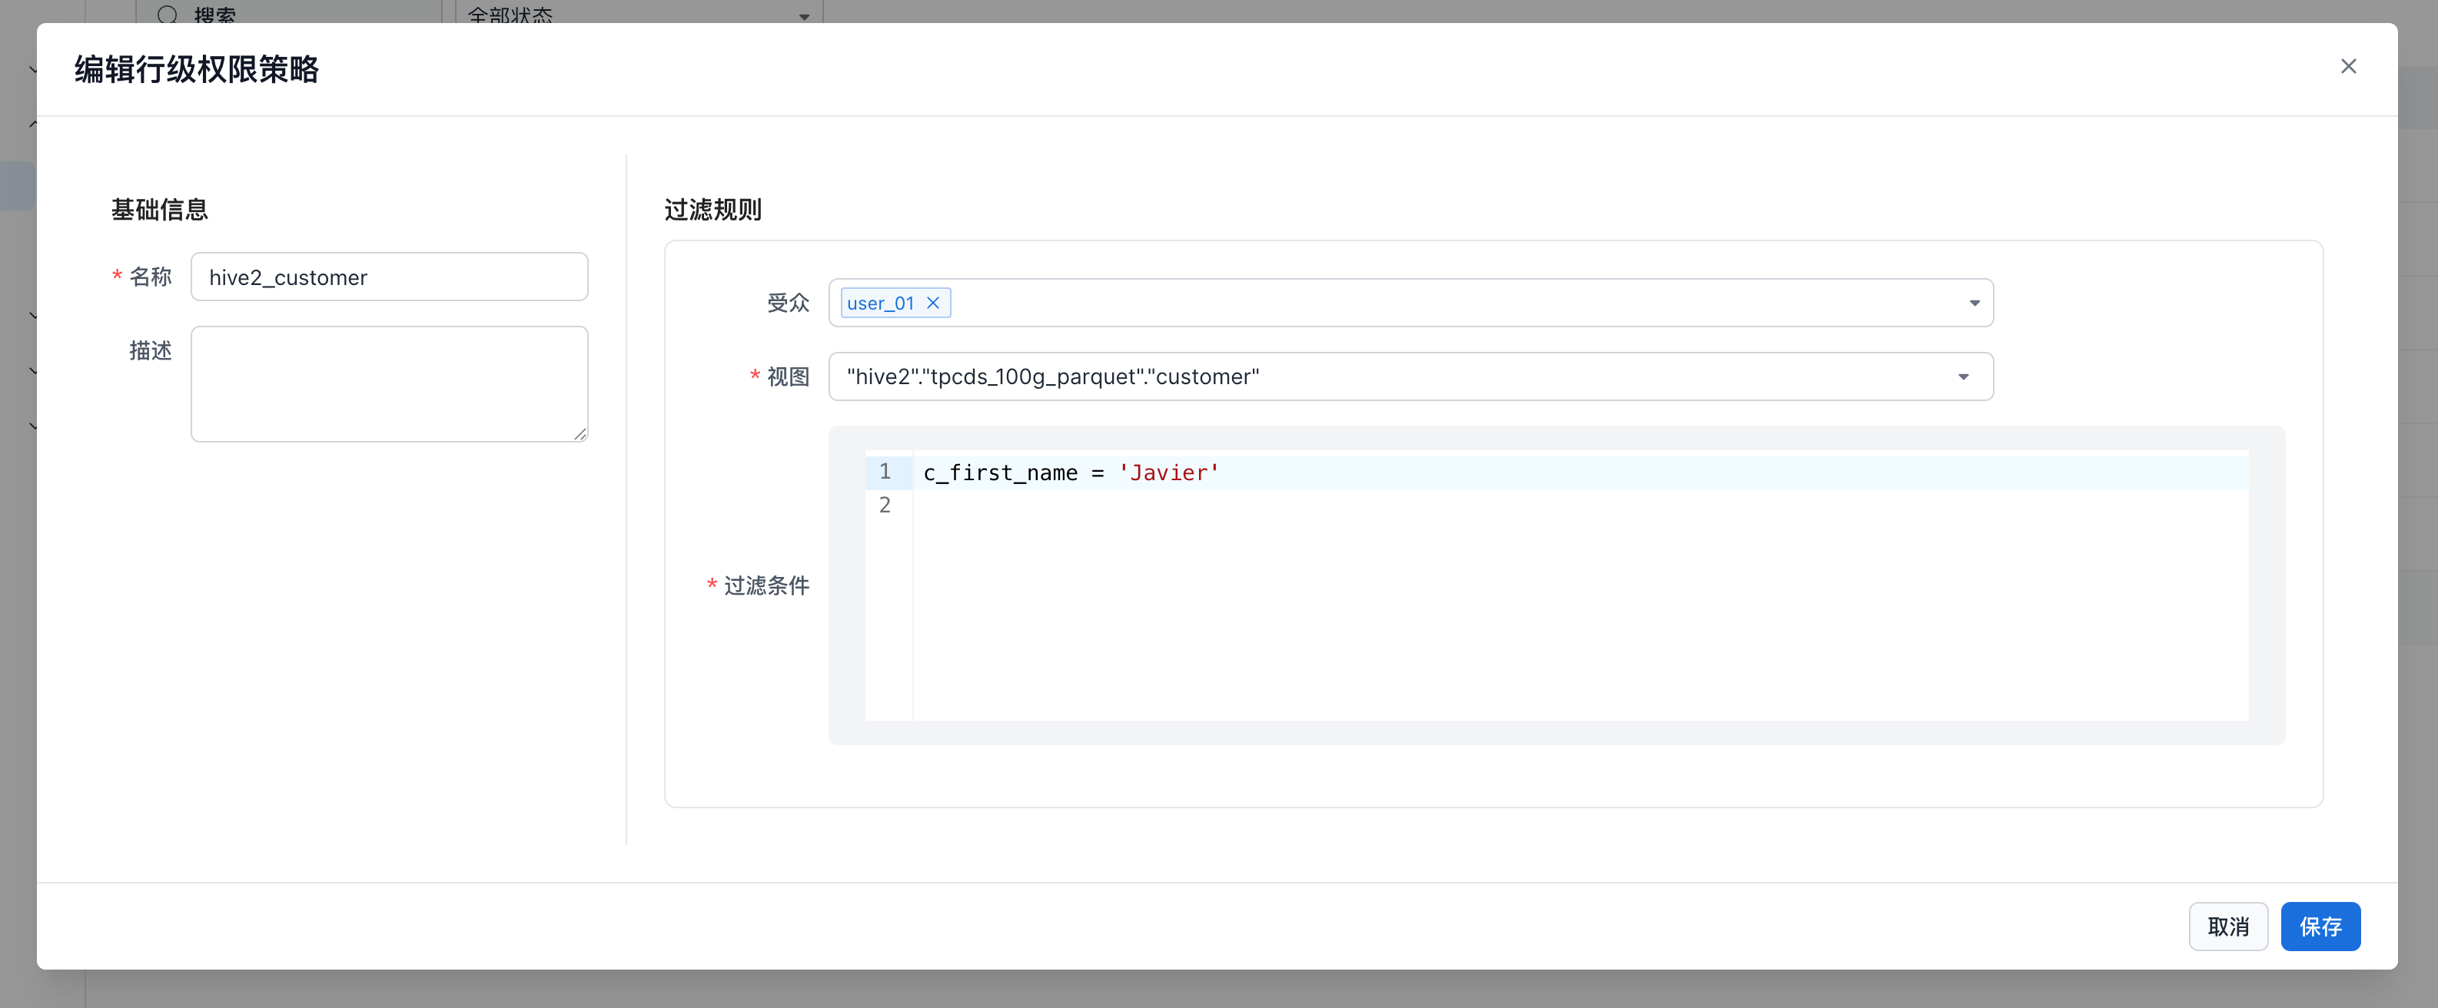Viewport: 2438px width, 1008px height.
Task: Remove the user_01 audience tag
Action: [932, 303]
